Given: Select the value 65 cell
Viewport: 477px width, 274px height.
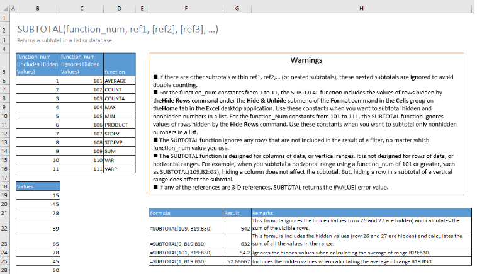Looking at the screenshot, I should click(38, 240).
